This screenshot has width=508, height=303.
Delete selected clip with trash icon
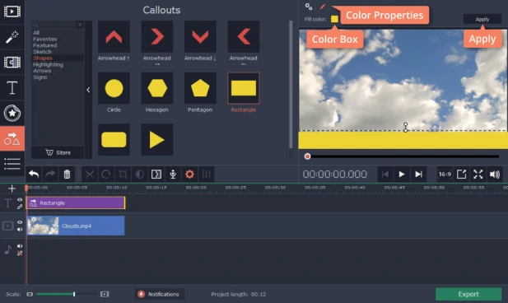click(67, 175)
